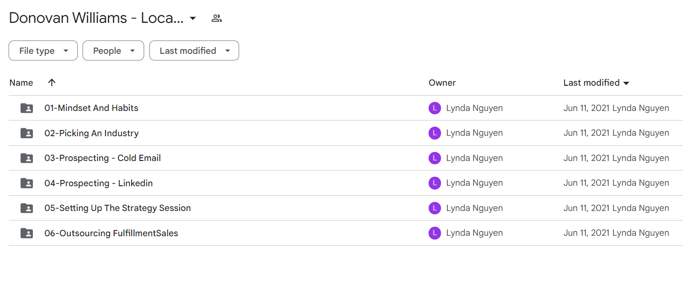Open the folder title dropdown arrow
Screen dimensions: 683x281
point(193,19)
